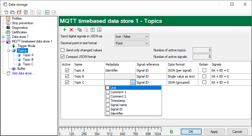The width and height of the screenshot is (252, 136).
Task: Click the folder icon with red S
Action: (x=19, y=12)
